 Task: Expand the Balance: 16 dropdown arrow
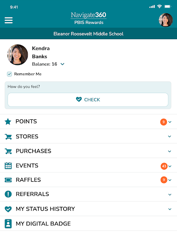coord(62,64)
